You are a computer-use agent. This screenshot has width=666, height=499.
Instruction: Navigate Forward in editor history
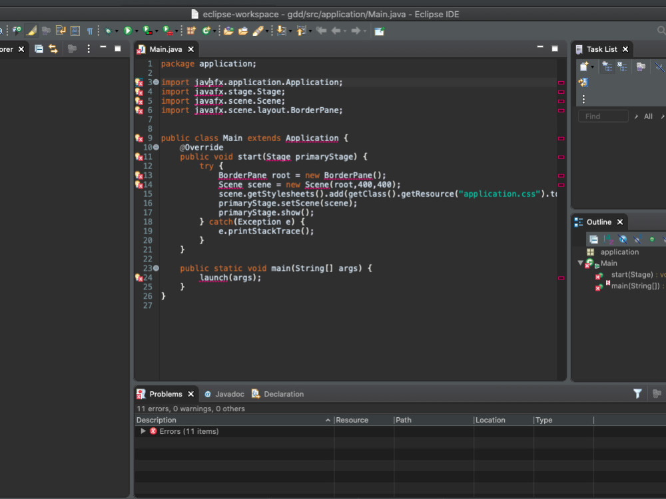point(356,31)
